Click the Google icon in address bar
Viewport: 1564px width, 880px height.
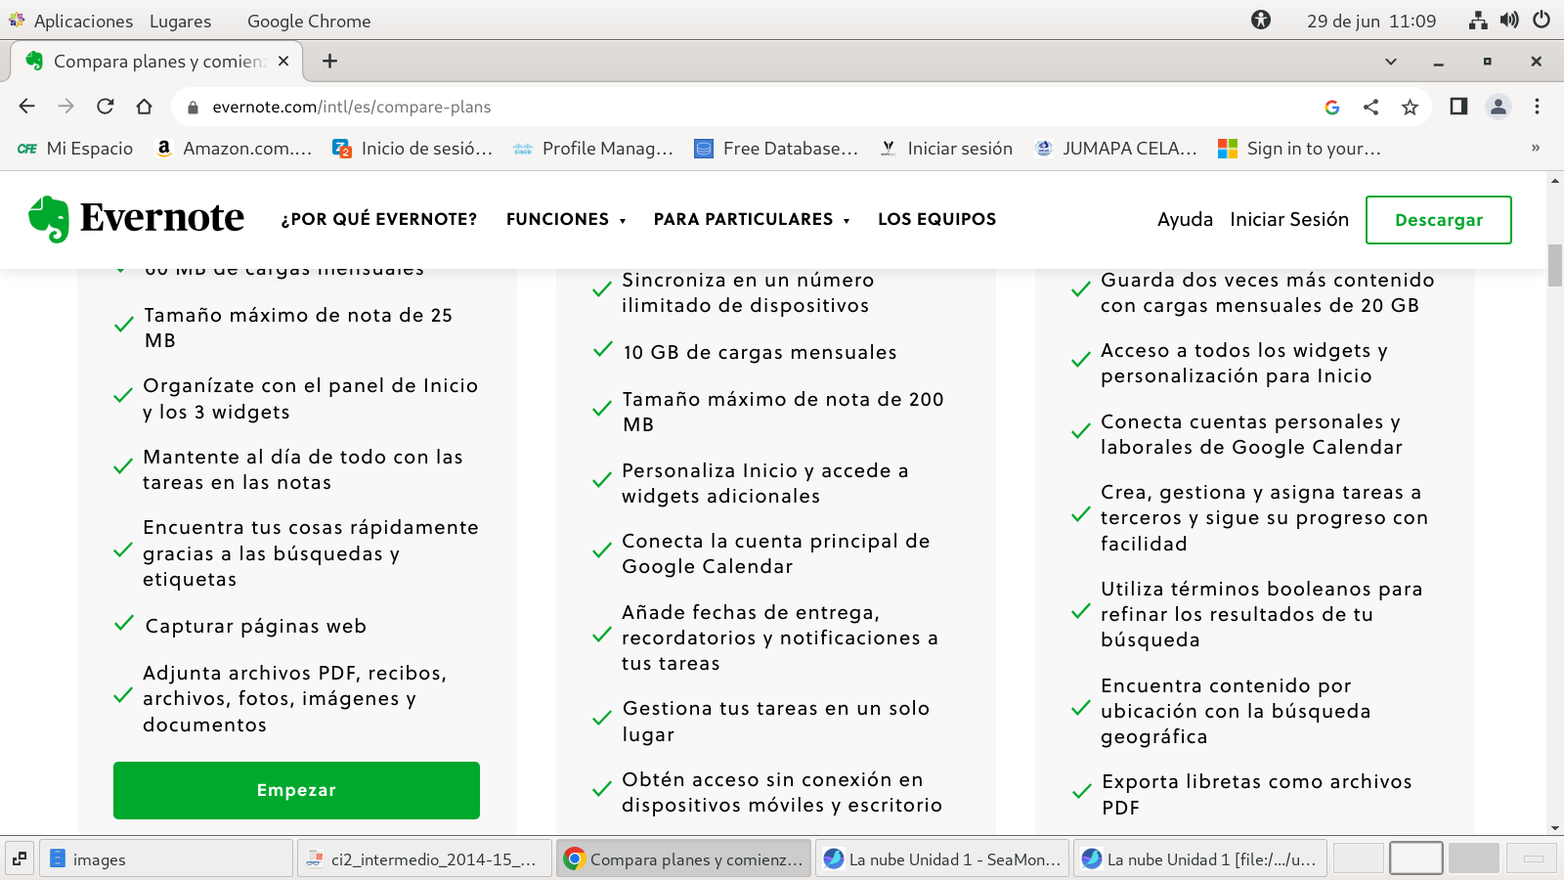click(1331, 107)
